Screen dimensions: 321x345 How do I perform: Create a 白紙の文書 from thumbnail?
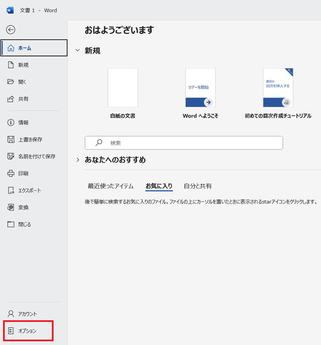[x=123, y=88]
